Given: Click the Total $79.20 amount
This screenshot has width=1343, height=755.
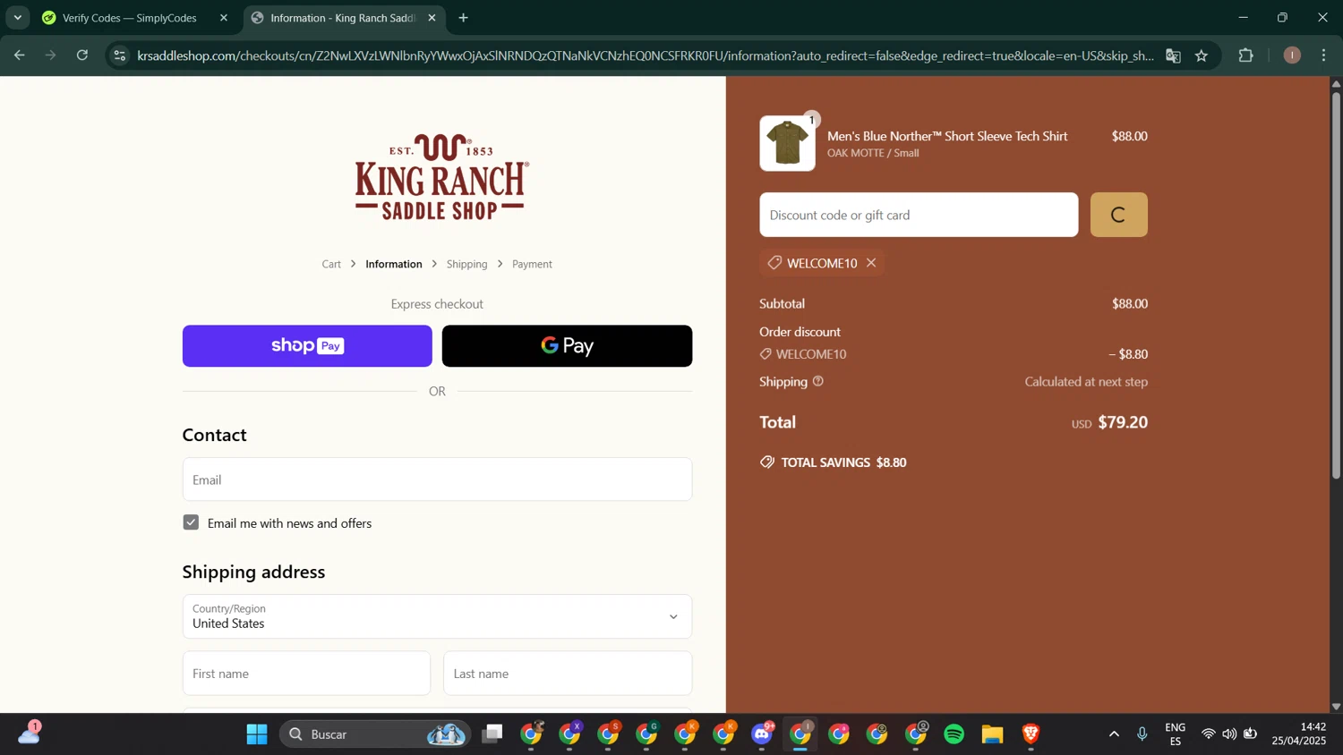Looking at the screenshot, I should point(1123,422).
